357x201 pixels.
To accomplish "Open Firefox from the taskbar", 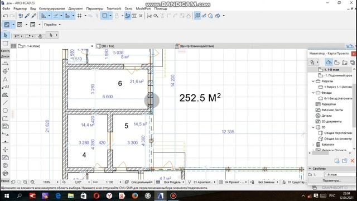I will (x=135, y=196).
